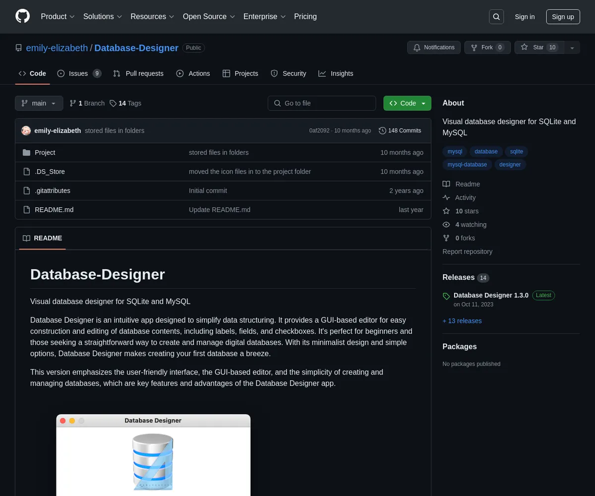Open the + 13 releases link
Image resolution: width=595 pixels, height=496 pixels.
pyautogui.click(x=462, y=321)
